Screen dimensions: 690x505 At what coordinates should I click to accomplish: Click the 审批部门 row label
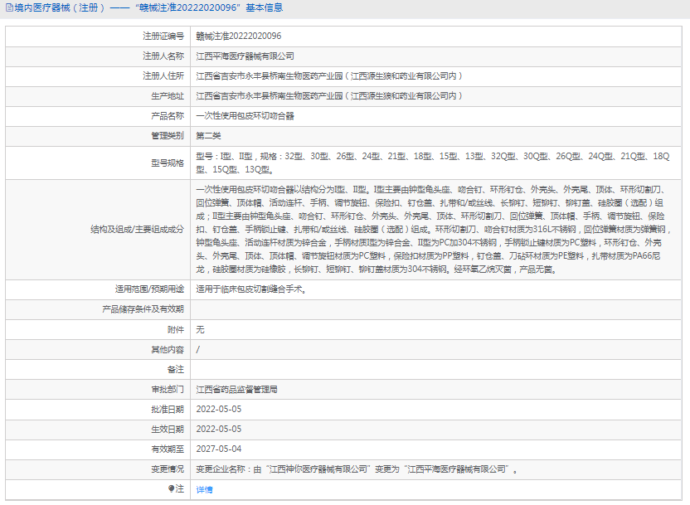tap(168, 389)
